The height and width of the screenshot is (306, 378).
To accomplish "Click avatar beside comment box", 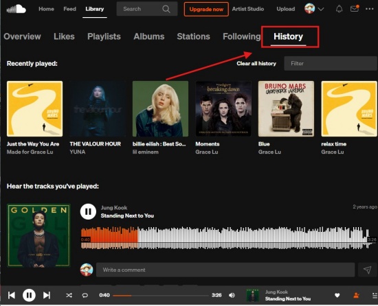I will coord(87,270).
